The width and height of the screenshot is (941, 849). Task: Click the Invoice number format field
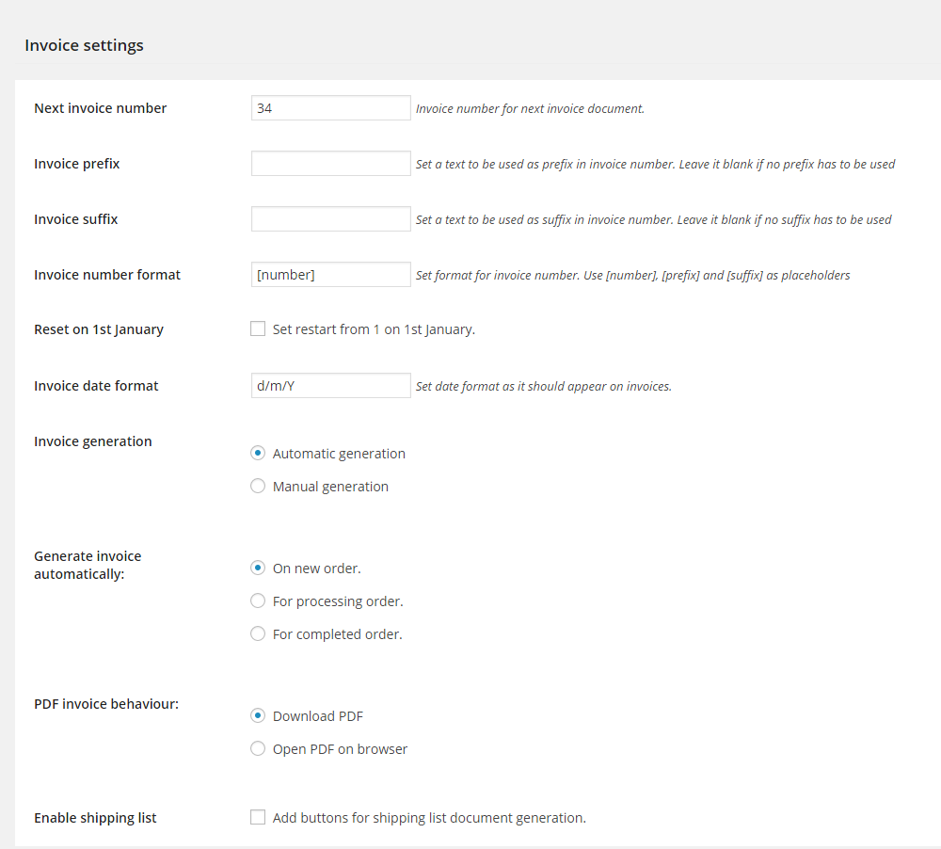coord(330,275)
